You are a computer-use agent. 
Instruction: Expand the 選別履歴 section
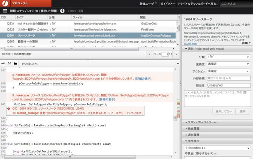[217, 135]
